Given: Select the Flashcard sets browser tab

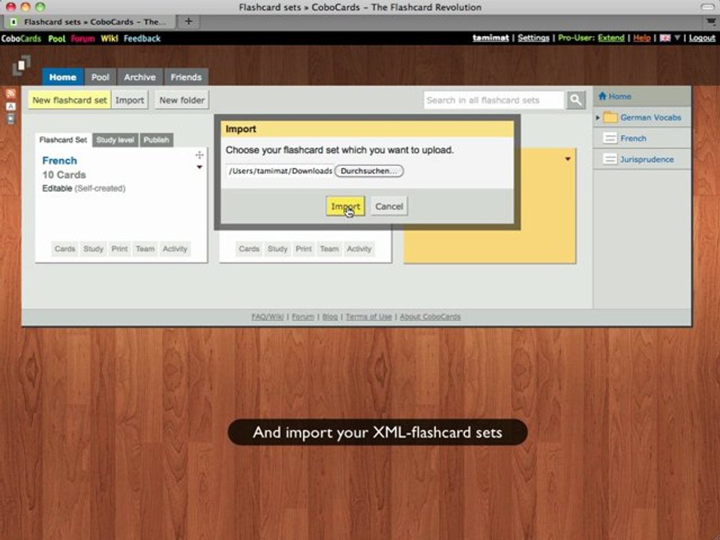Looking at the screenshot, I should pos(89,22).
